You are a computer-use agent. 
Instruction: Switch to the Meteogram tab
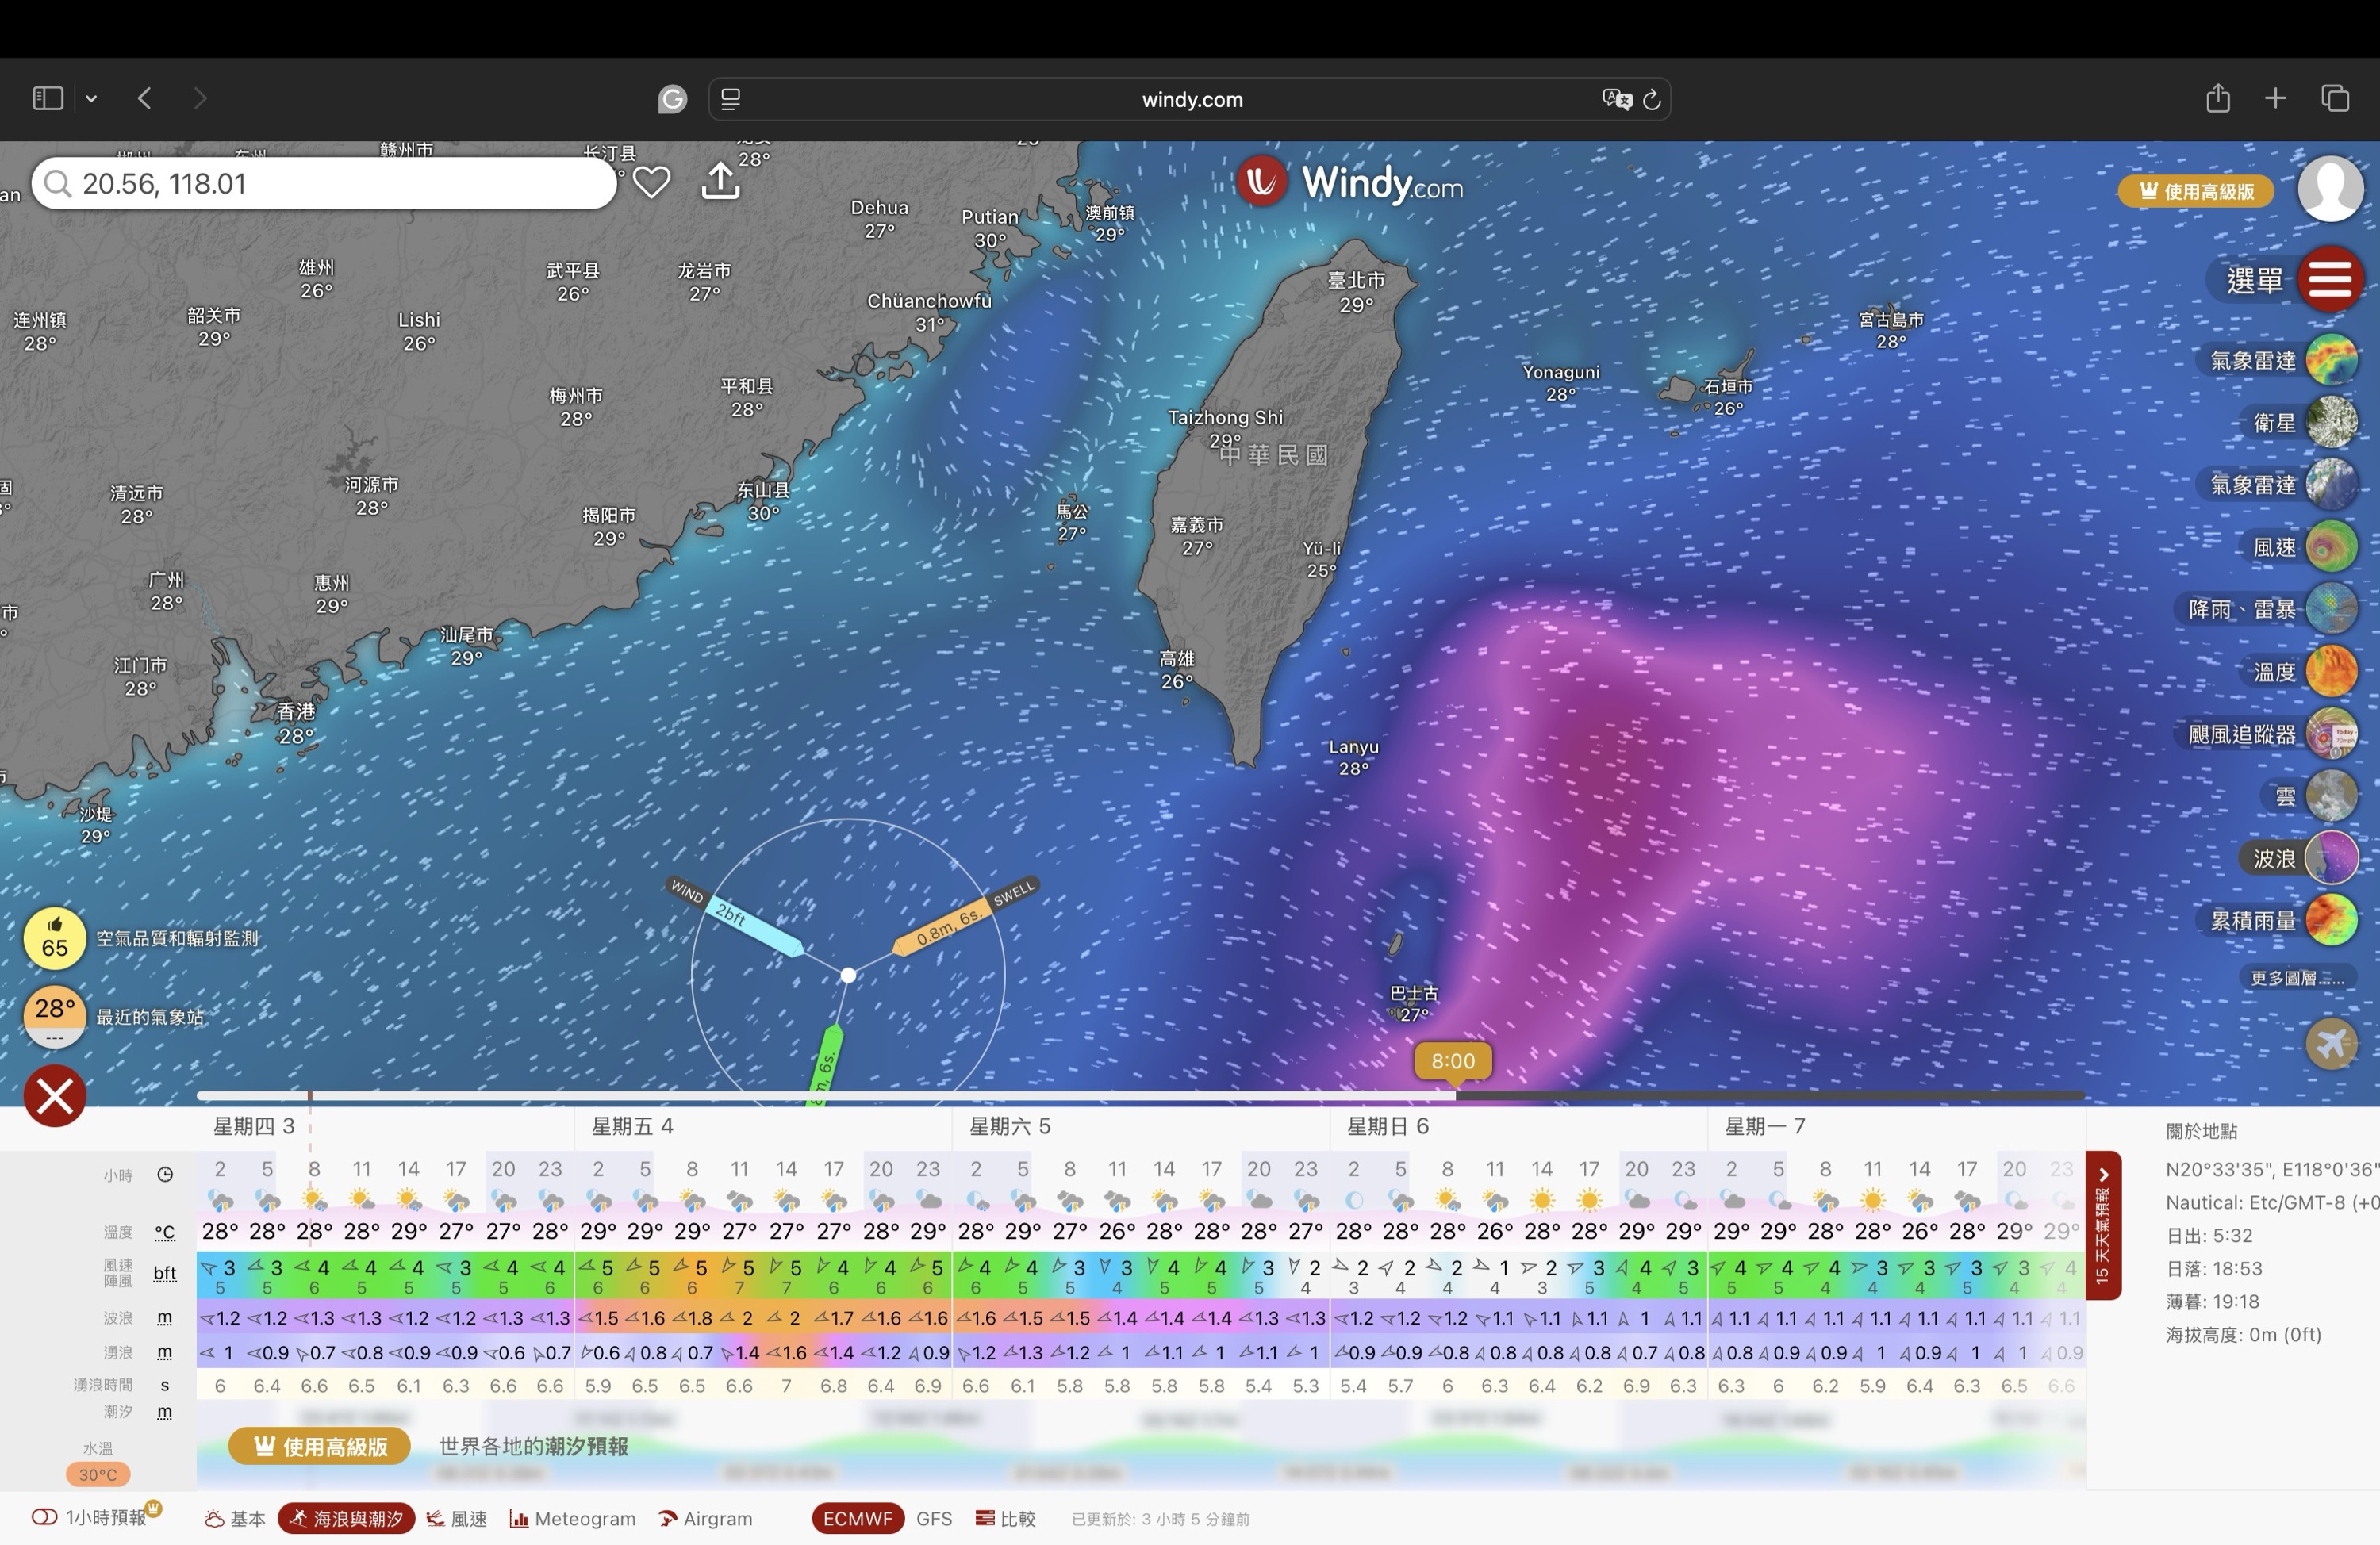(x=573, y=1518)
